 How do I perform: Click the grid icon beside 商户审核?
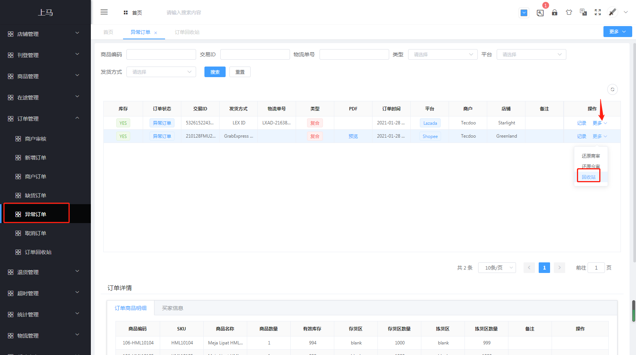(18, 139)
